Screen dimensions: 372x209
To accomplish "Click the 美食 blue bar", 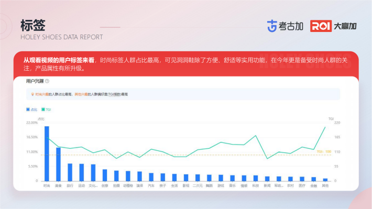I will (58, 164).
